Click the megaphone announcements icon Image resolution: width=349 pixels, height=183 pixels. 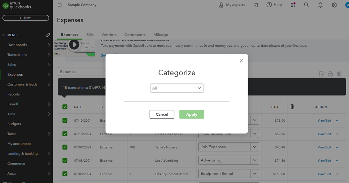256,5
